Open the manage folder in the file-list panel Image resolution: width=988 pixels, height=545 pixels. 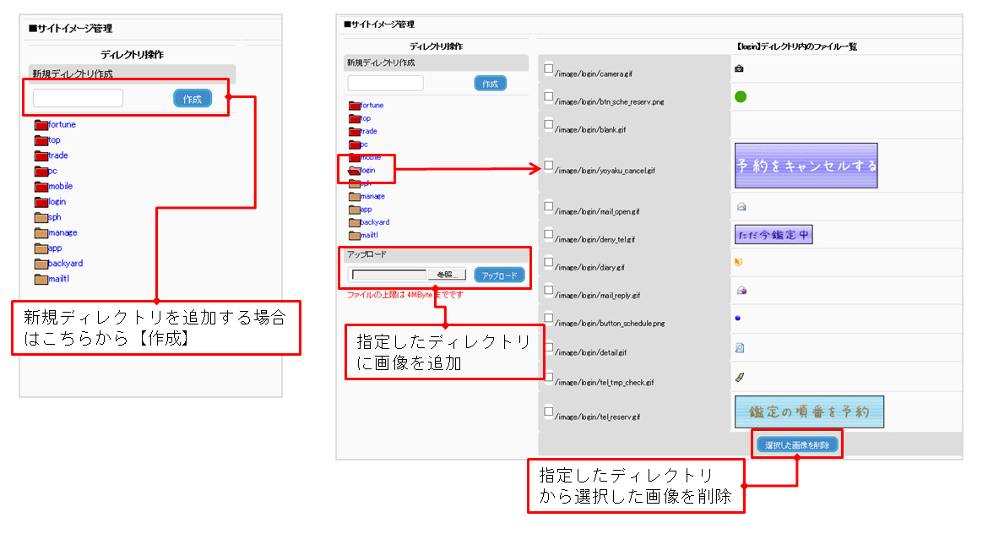click(372, 196)
